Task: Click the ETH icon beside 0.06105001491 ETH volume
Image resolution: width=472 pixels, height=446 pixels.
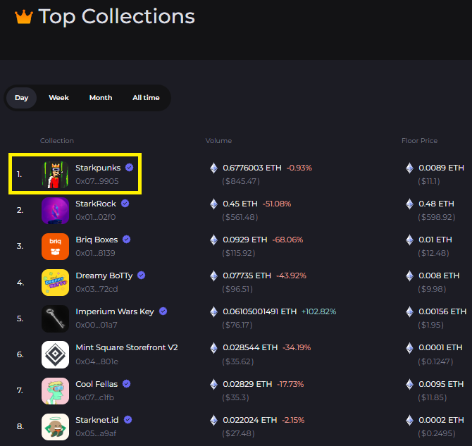Action: tap(213, 311)
